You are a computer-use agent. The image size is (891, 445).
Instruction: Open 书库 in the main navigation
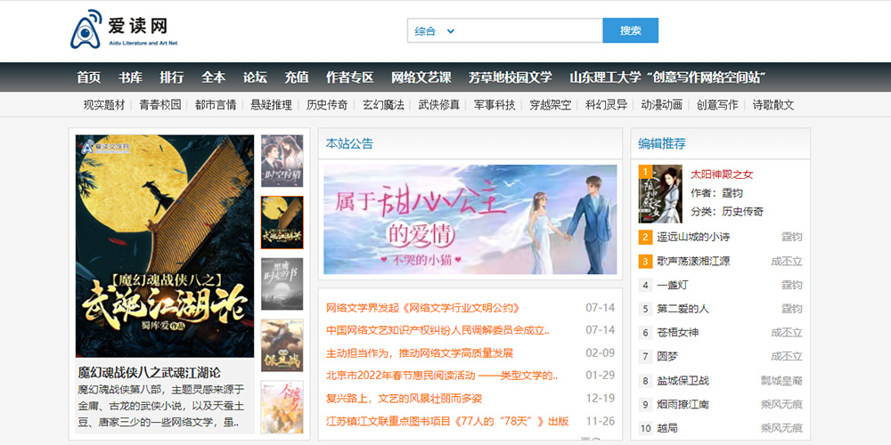point(130,77)
